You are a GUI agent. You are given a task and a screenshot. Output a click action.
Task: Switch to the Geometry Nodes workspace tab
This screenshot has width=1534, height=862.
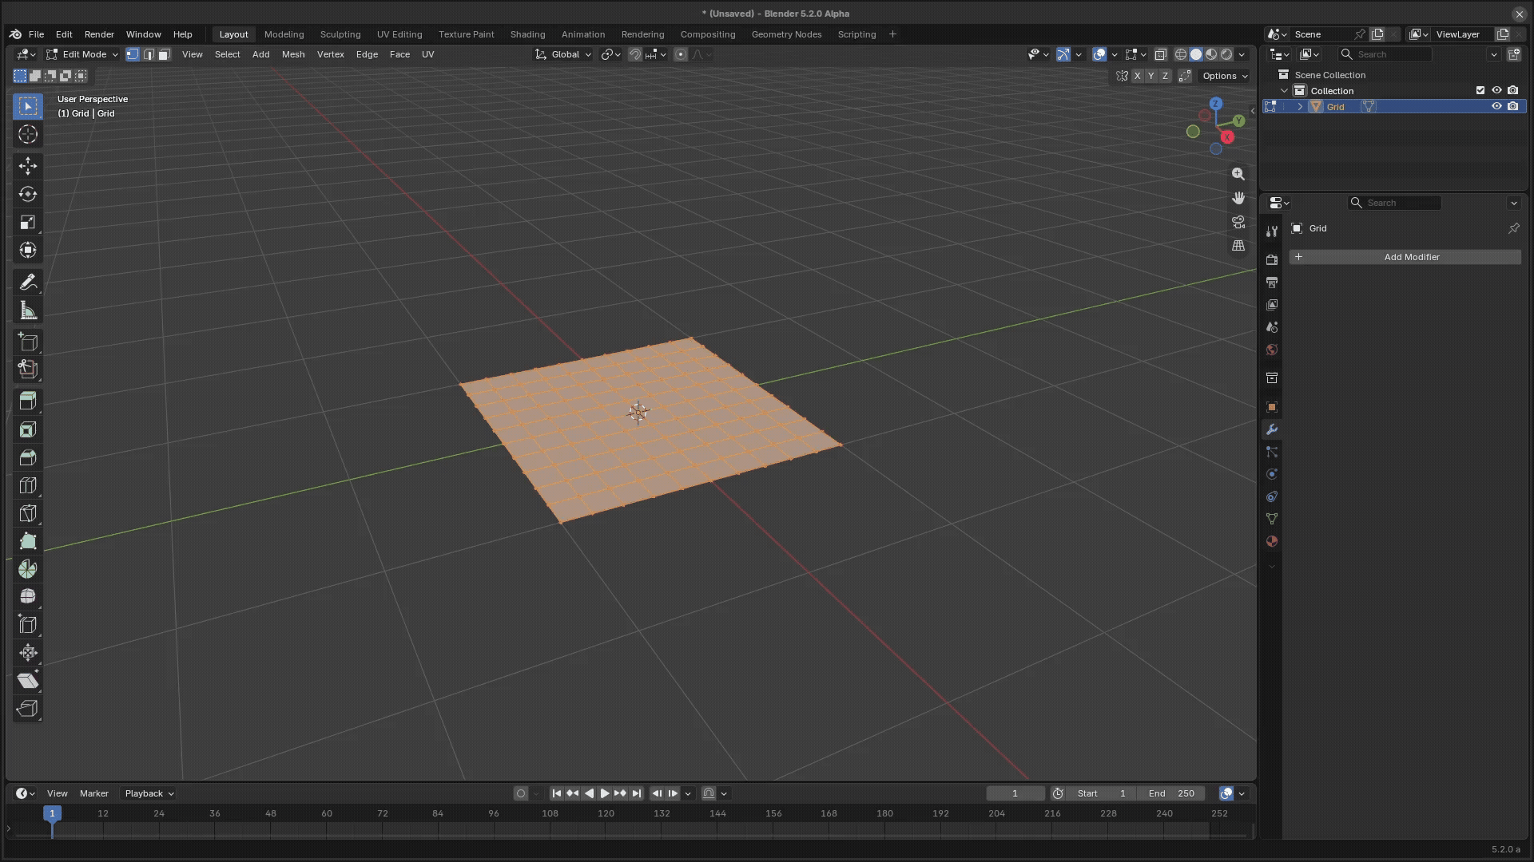[x=786, y=34]
